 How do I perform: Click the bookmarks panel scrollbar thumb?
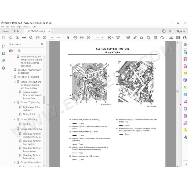coord(44,100)
